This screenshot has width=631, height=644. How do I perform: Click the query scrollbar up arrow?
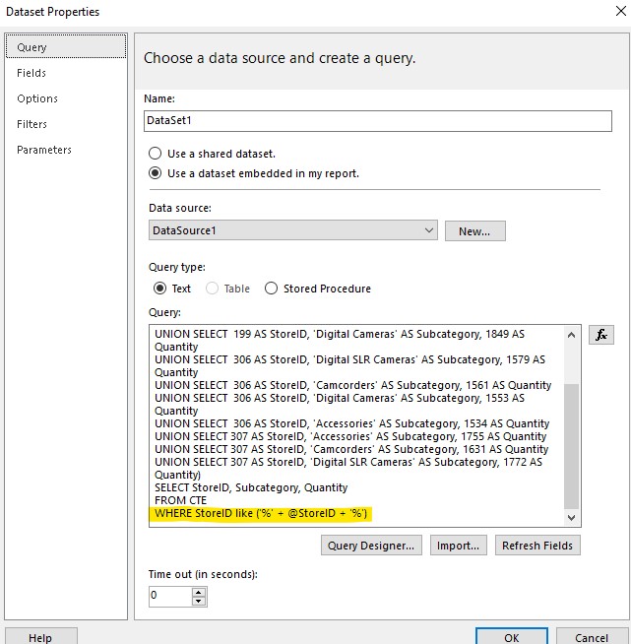click(x=571, y=335)
